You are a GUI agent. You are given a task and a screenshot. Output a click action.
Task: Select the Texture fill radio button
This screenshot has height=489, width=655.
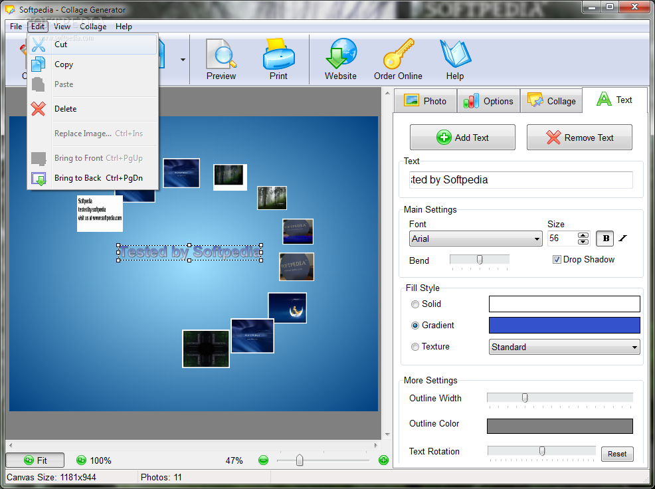pos(415,347)
